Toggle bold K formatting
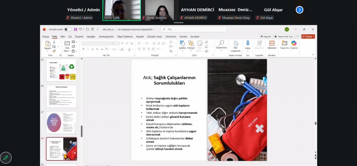The height and width of the screenshot is (166, 357). 83,49
